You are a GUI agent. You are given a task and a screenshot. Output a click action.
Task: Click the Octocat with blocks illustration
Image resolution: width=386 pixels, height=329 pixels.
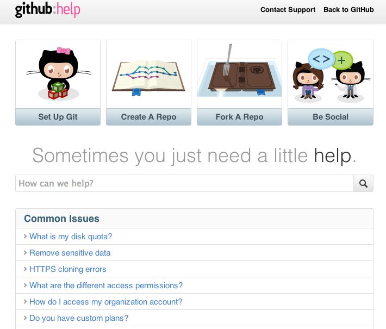[x=59, y=73]
